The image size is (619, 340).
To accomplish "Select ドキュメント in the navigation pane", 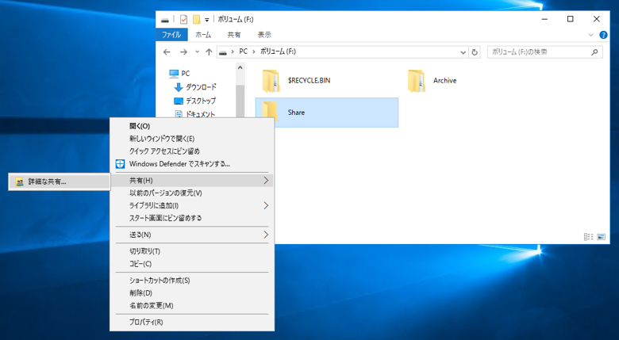I will (x=195, y=114).
